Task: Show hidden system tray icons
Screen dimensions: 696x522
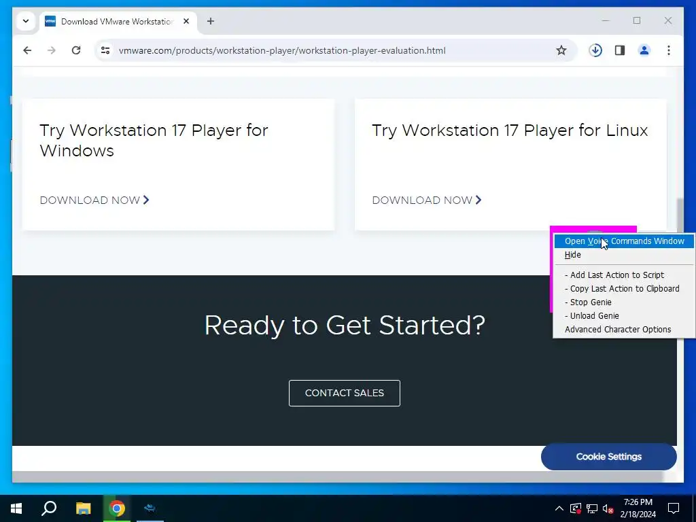Action: click(559, 508)
